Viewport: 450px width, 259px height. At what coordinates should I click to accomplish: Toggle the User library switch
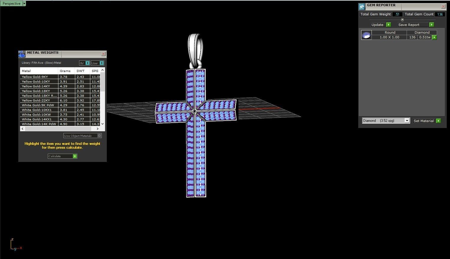click(97, 63)
